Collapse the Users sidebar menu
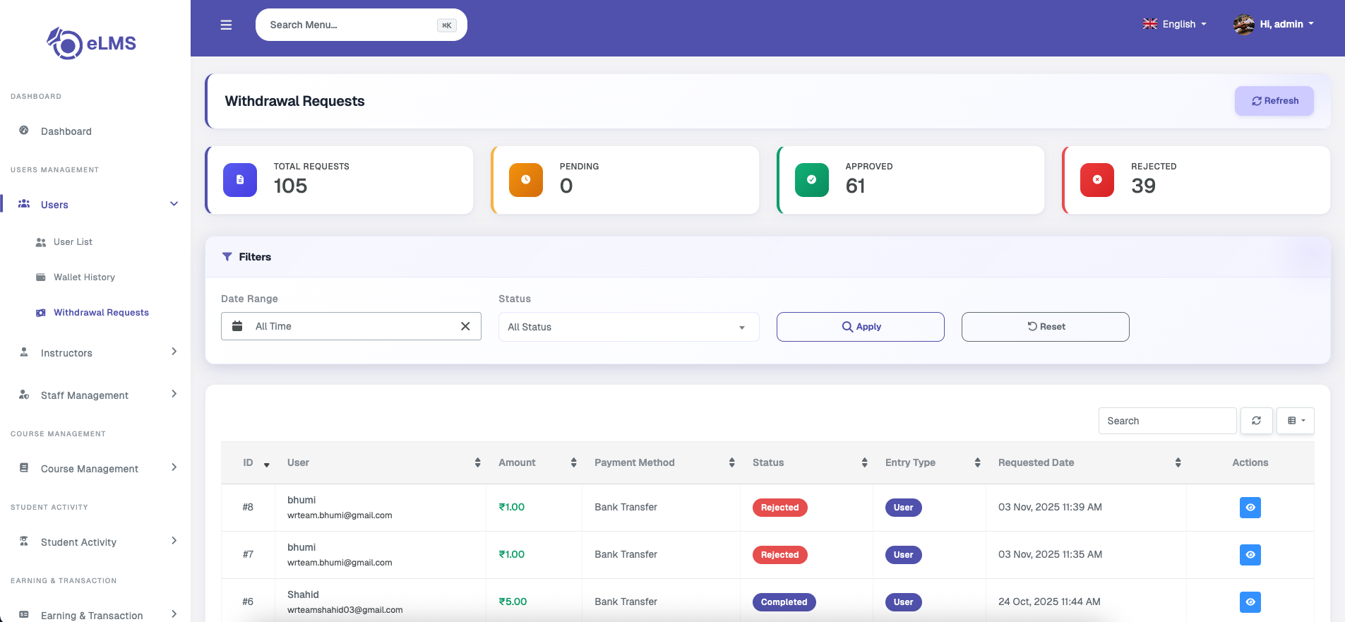 (96, 205)
